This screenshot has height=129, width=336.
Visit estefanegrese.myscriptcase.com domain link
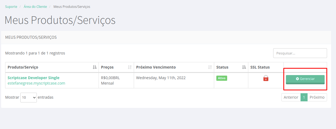[36, 83]
